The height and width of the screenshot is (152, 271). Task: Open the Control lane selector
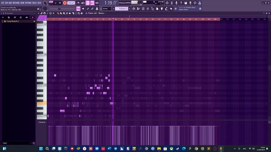42,122
